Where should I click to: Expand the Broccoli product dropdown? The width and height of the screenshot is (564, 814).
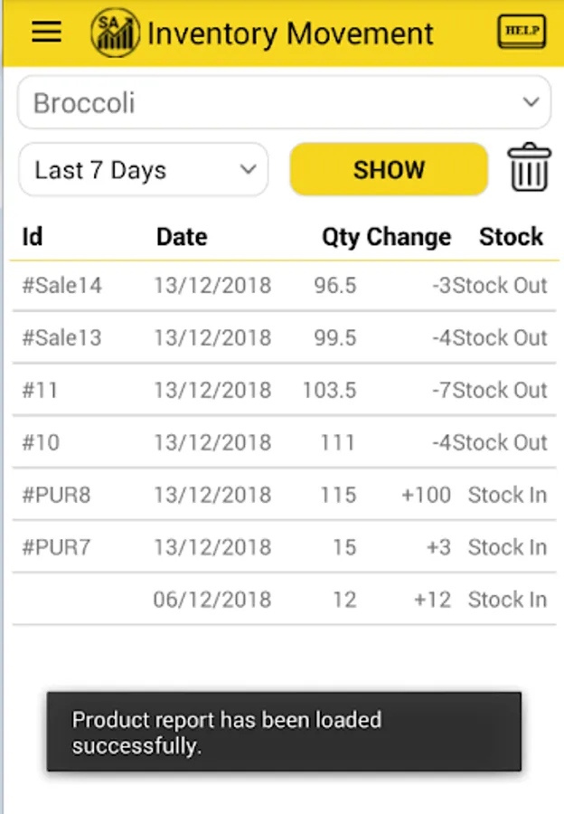[284, 103]
